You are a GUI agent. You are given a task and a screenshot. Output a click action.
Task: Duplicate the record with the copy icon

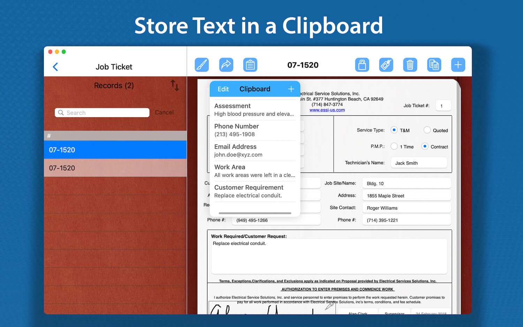click(434, 64)
